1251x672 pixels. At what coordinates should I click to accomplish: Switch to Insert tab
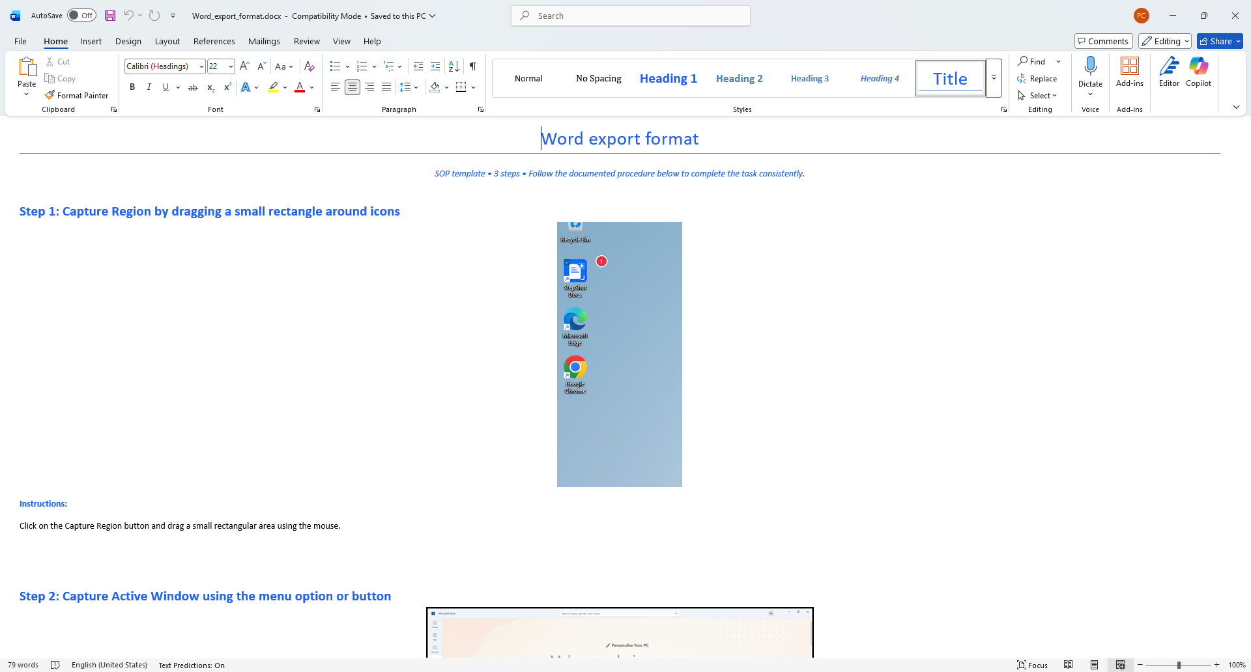[x=91, y=41]
